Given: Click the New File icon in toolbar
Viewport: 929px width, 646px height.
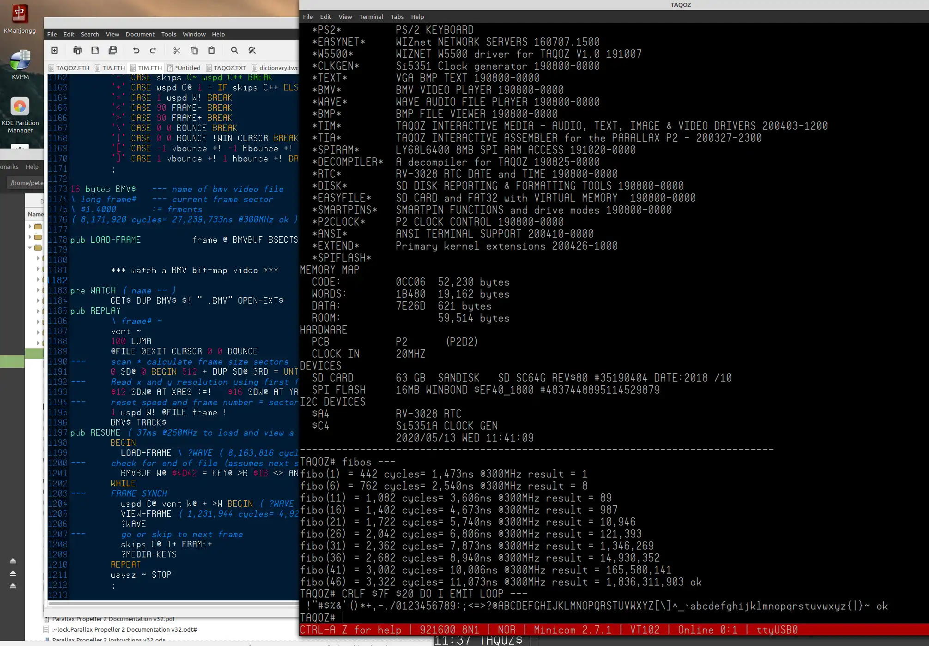Looking at the screenshot, I should coord(55,50).
